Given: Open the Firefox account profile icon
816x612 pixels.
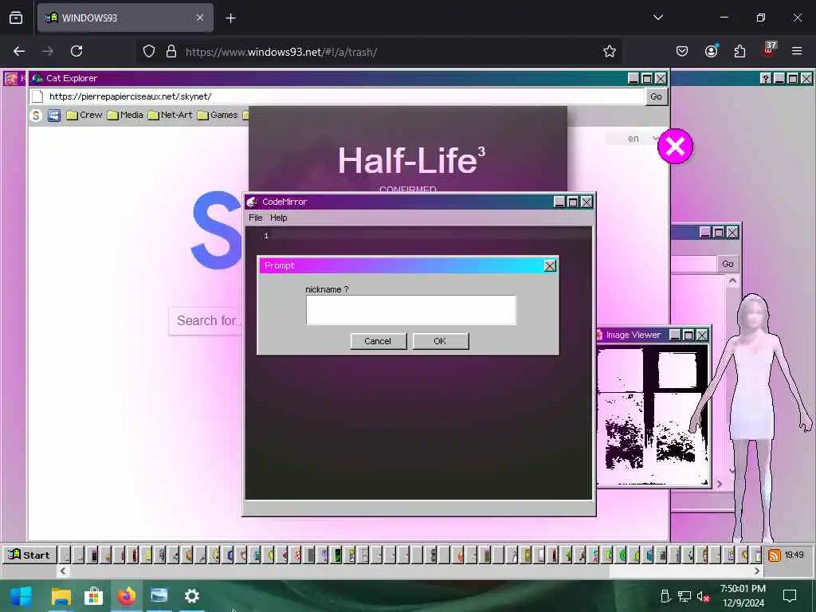Looking at the screenshot, I should click(711, 51).
